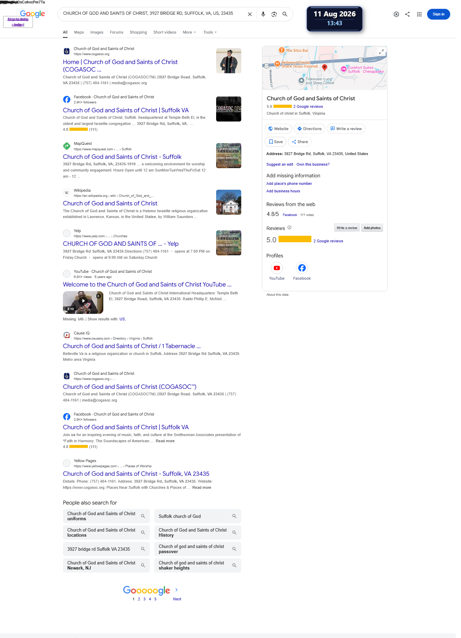Click the Wikipedia favicon in its result
The width and height of the screenshot is (461, 638).
click(67, 193)
